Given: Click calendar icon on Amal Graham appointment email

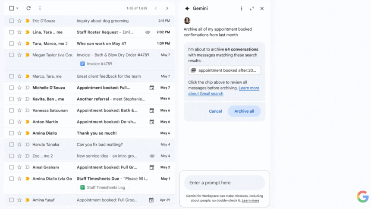Looking at the screenshot, I should point(152,167).
